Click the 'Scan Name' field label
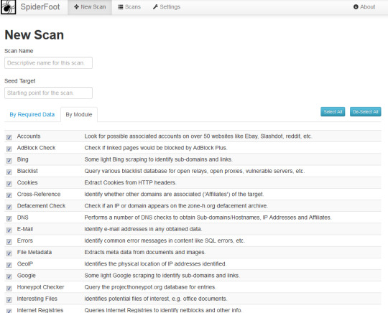This screenshot has height=313, width=388. [x=19, y=51]
